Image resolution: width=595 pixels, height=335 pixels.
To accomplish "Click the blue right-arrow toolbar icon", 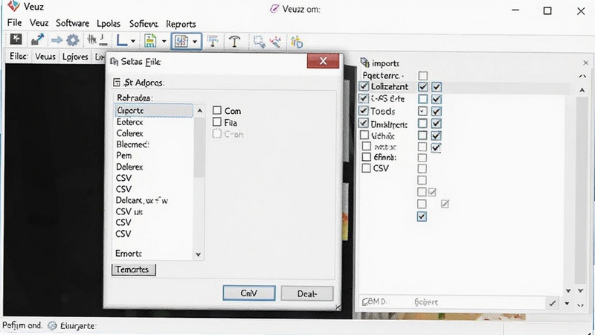I will (x=57, y=40).
